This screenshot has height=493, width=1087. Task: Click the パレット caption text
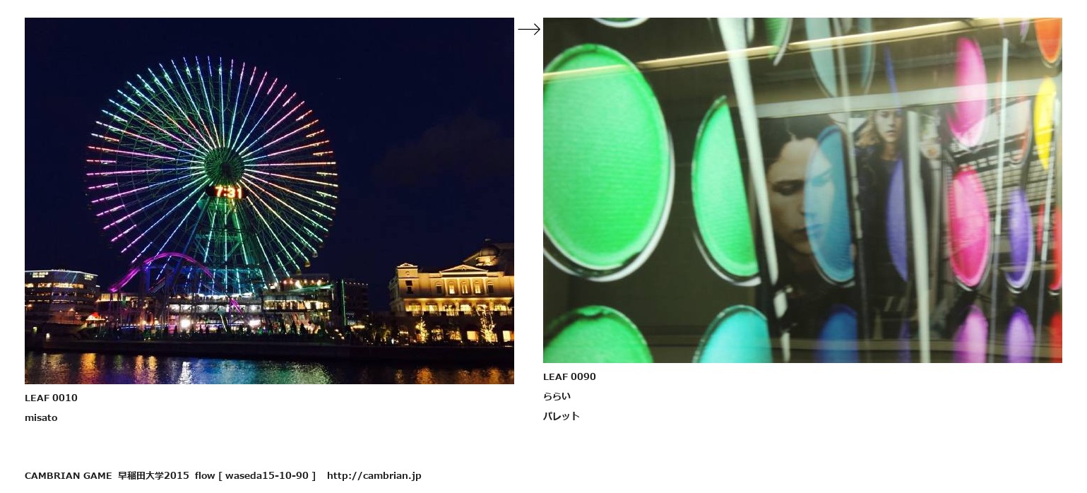[x=562, y=416]
